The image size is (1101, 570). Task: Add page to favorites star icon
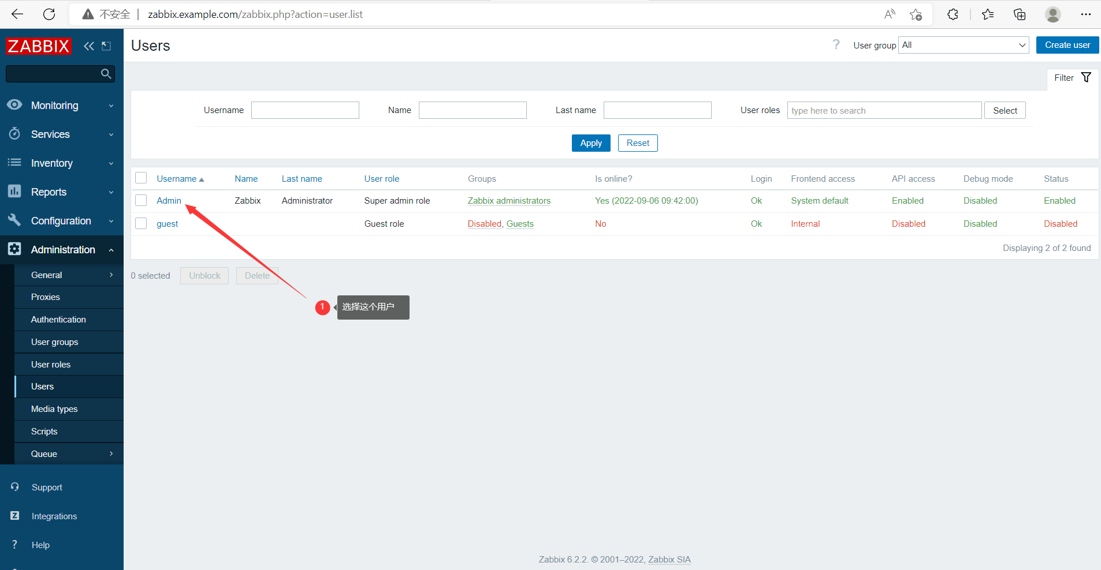(x=916, y=14)
